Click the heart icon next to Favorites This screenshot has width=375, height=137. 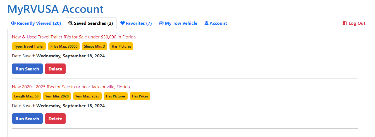(x=123, y=23)
